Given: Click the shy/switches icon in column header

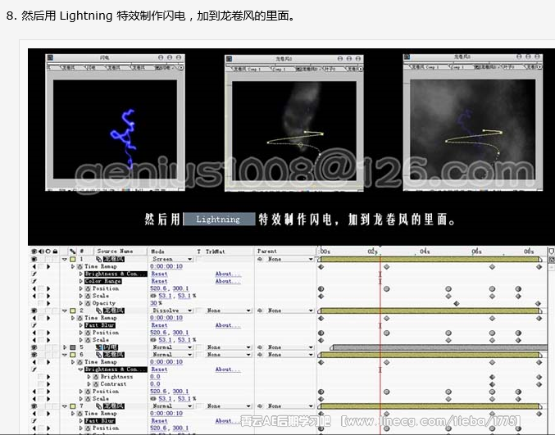Looking at the screenshot, I should pos(73,251).
